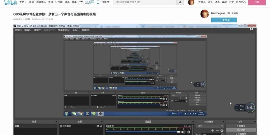Open the 场景集合(S) menu in OBS
Screen dimensions: 270x135
click(x=64, y=30)
